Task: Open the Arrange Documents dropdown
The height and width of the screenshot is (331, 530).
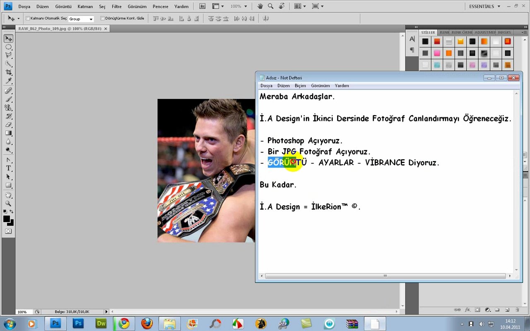Action: (x=300, y=6)
